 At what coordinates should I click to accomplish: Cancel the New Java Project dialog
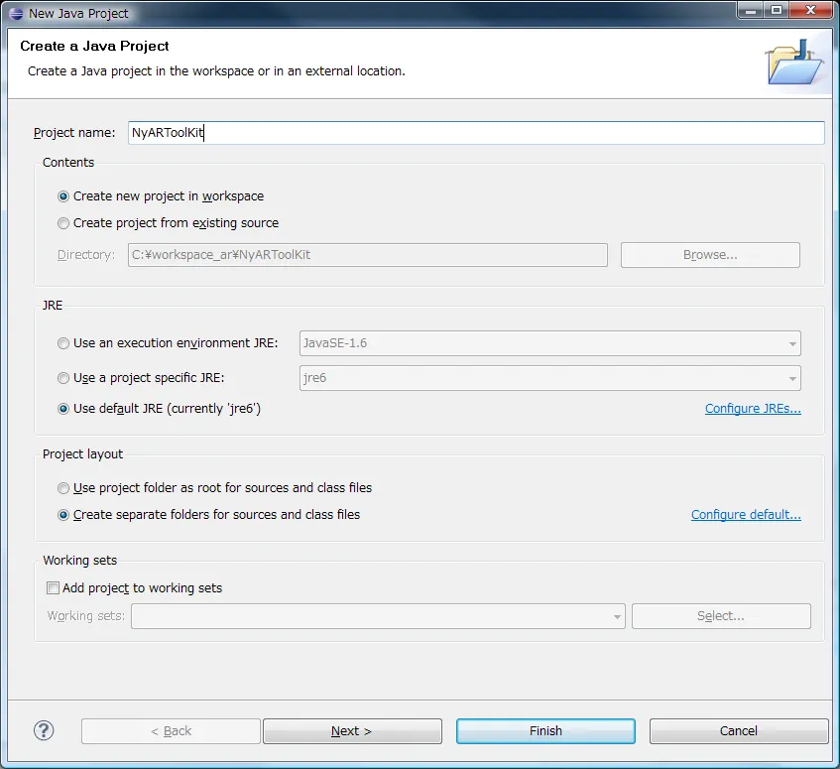(x=739, y=731)
